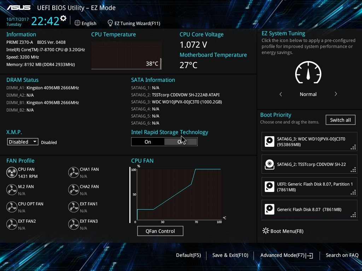Click the Switch all button

(x=340, y=120)
